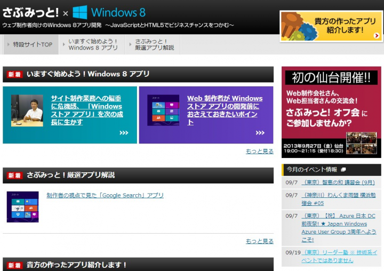Click the いますぐ始めよう！Windows 8 アプリ section heading
The height and width of the screenshot is (271, 384).
pyautogui.click(x=88, y=74)
